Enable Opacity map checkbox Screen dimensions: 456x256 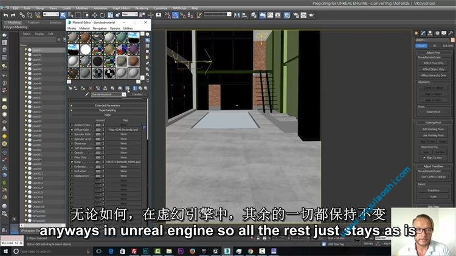(72, 153)
